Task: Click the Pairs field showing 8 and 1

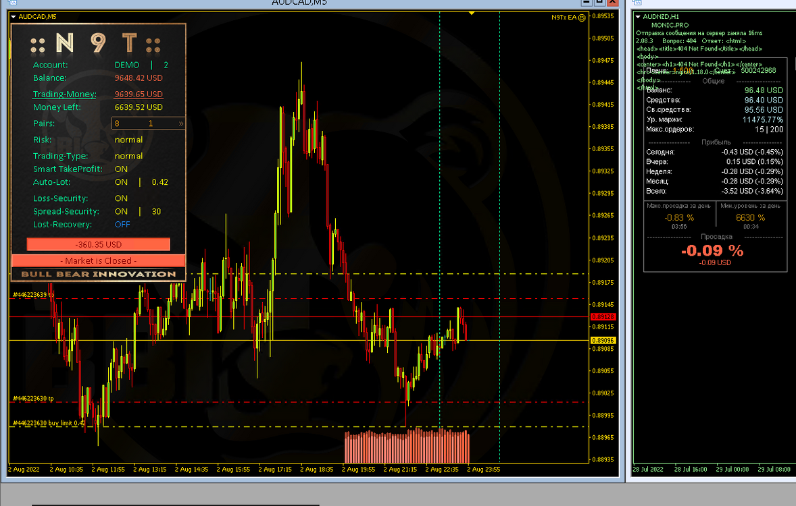Action: (148, 123)
